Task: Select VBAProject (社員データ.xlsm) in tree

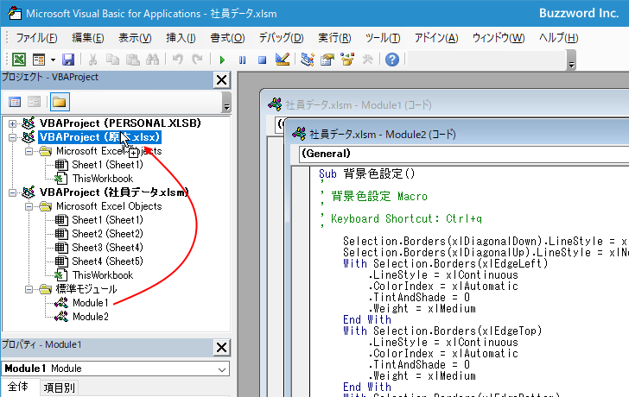Action: (x=114, y=192)
